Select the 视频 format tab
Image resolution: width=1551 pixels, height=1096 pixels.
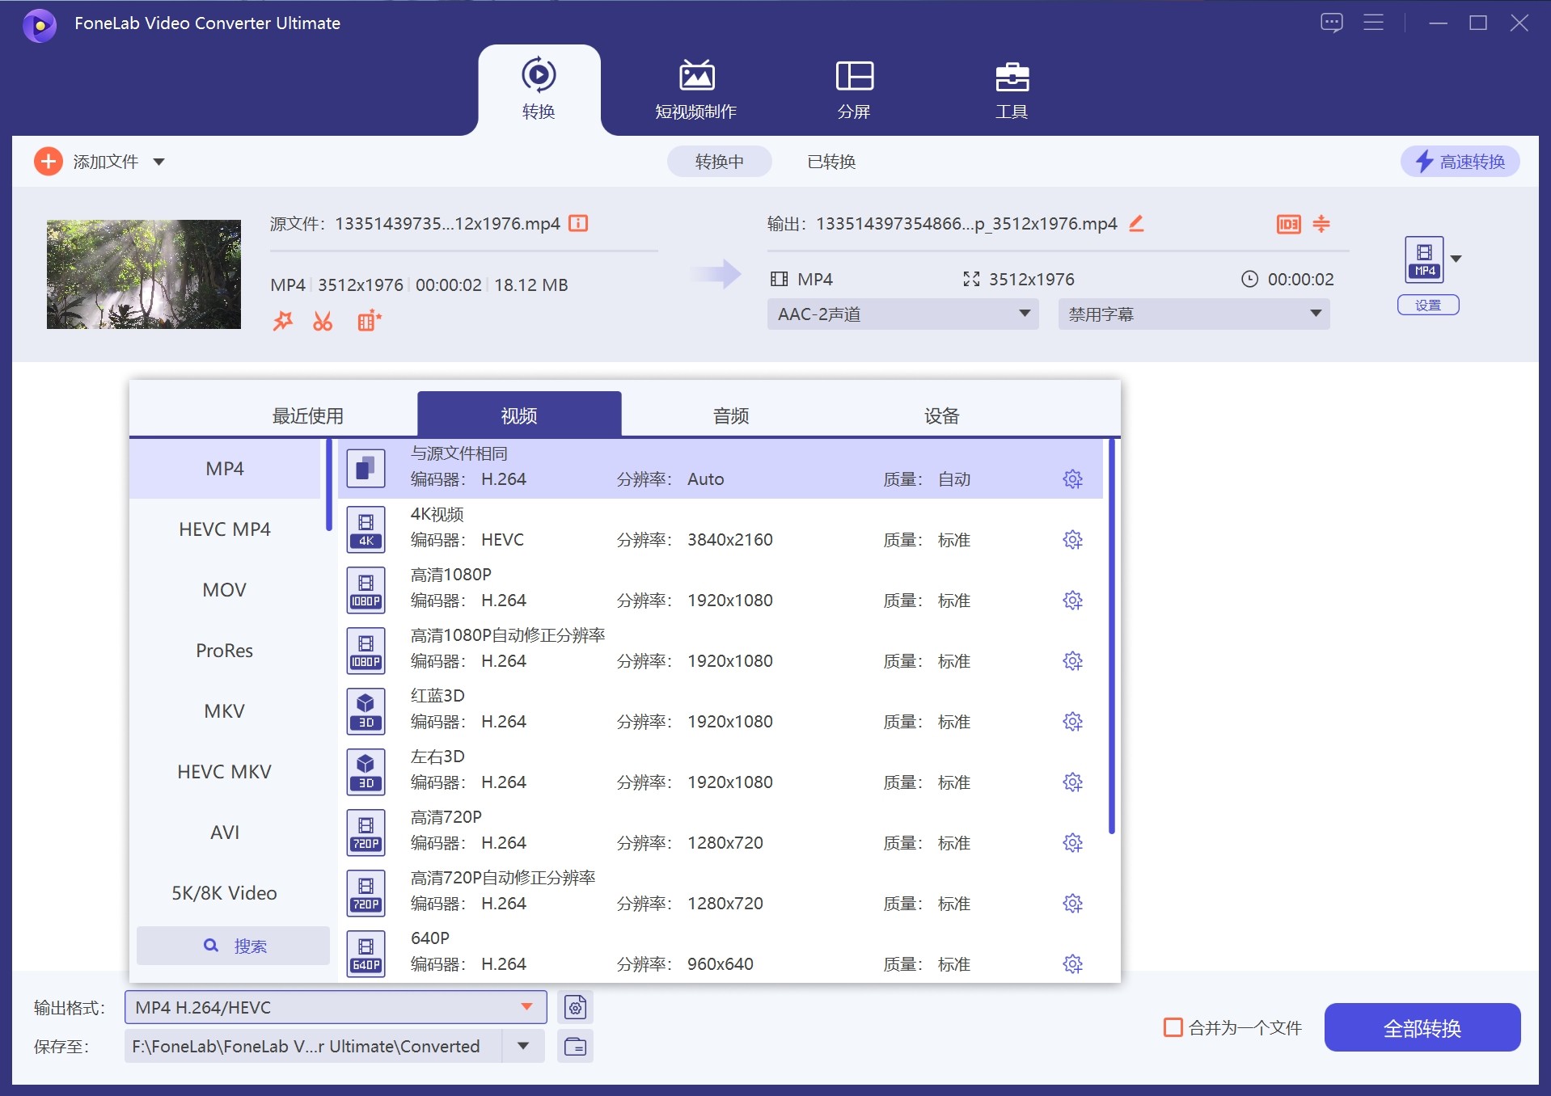click(519, 415)
